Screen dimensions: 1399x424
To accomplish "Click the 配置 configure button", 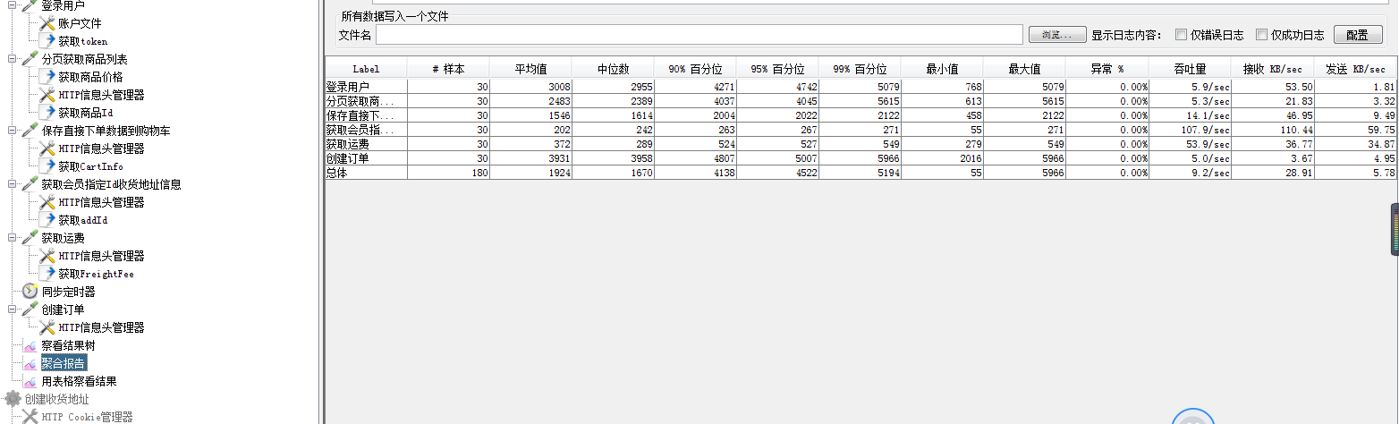I will 1358,35.
